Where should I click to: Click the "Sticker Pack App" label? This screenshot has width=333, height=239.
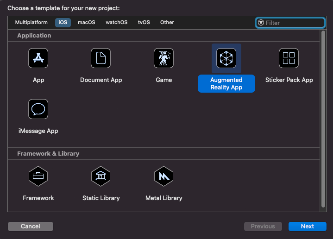click(x=289, y=80)
